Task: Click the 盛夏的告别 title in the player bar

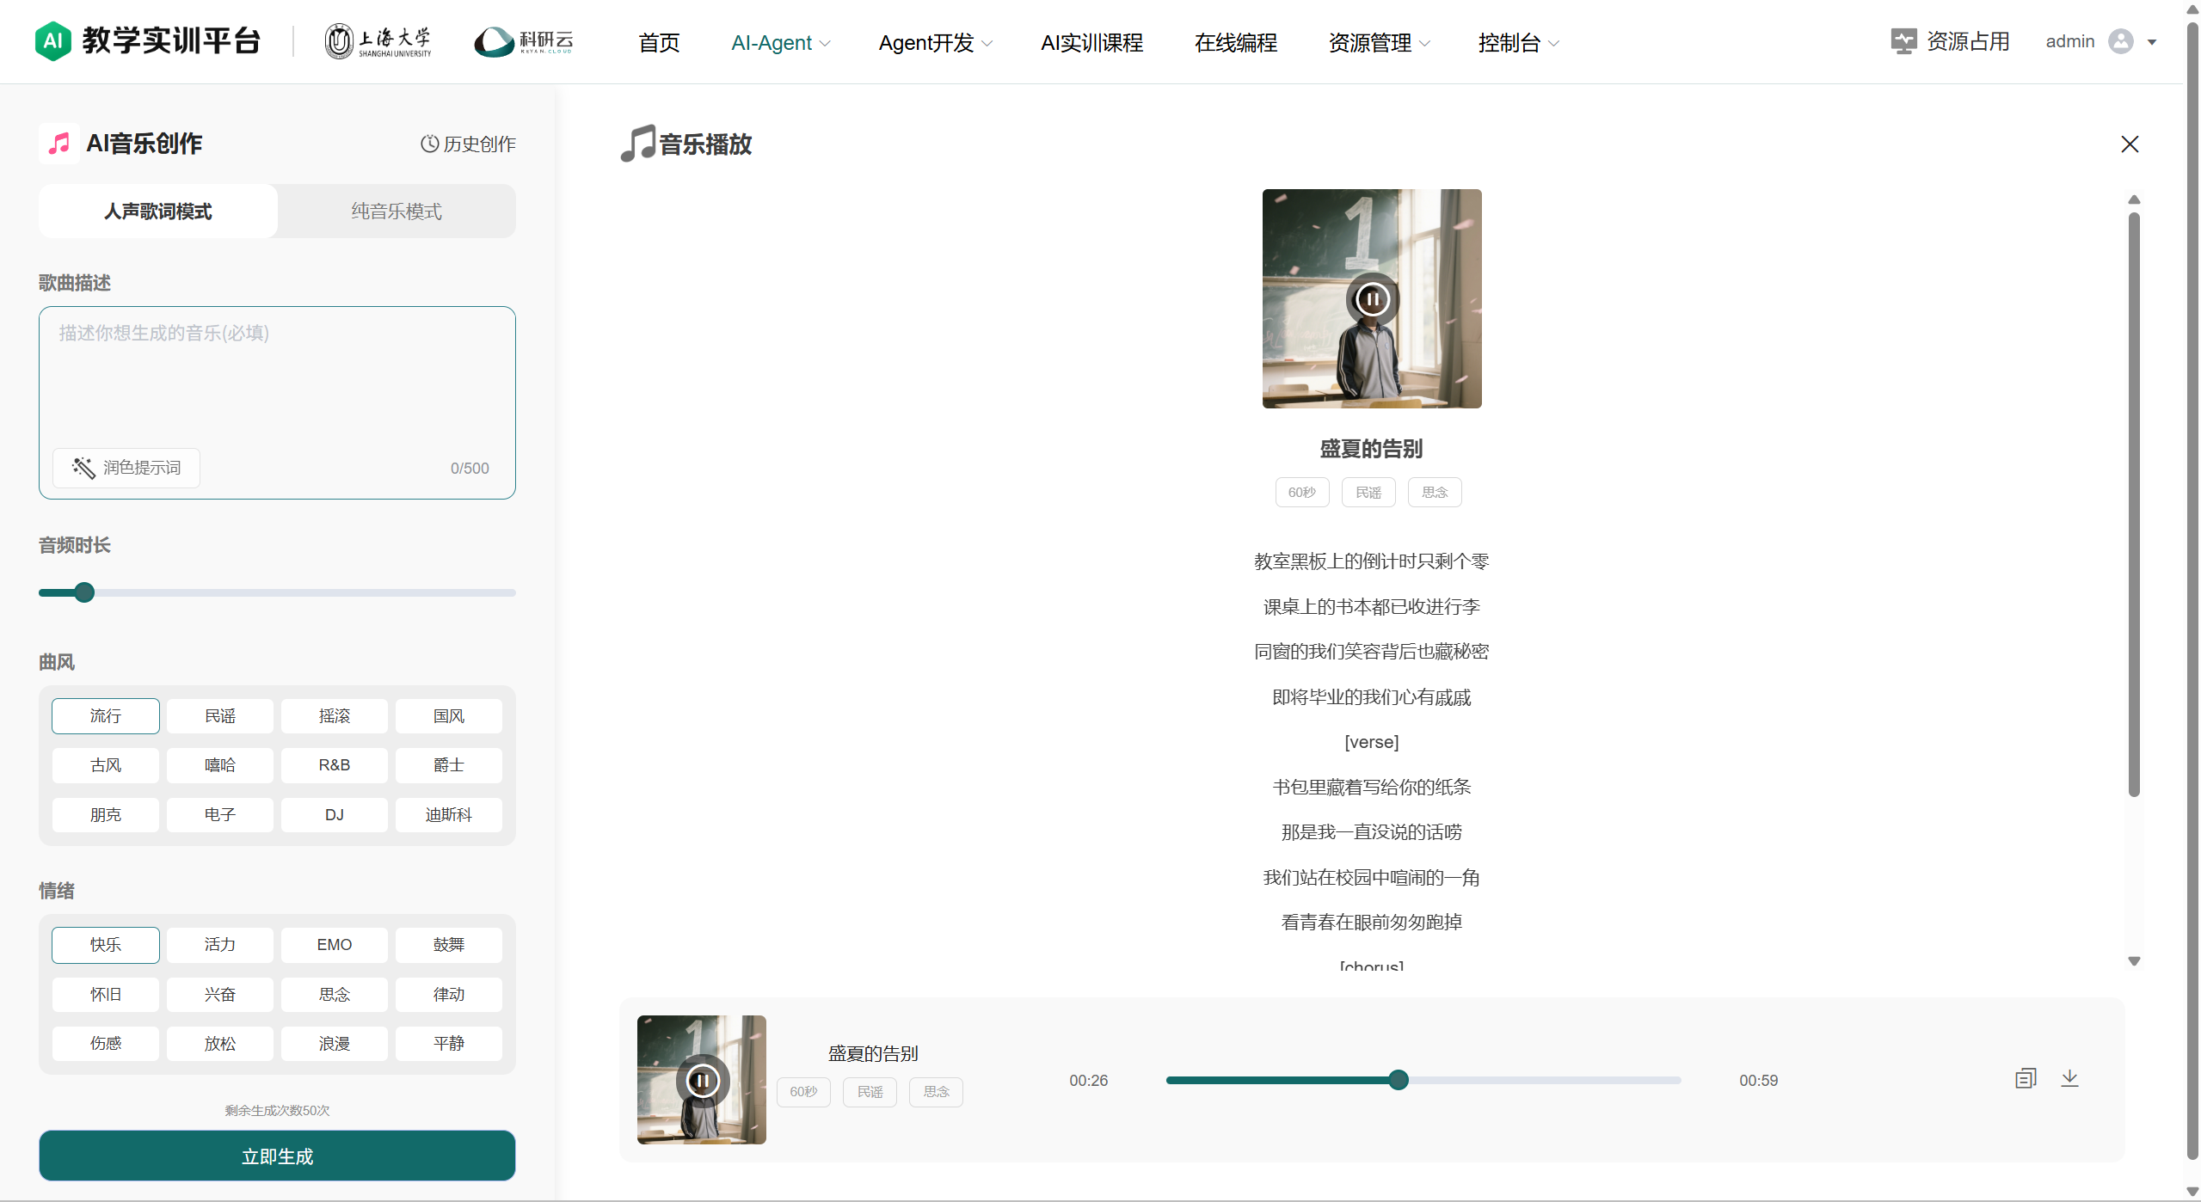Action: [x=873, y=1053]
